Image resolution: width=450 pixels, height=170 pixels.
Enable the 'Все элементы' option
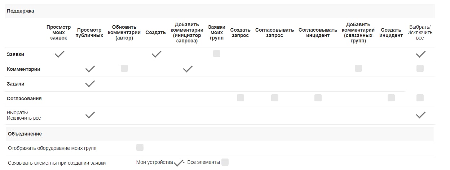click(225, 162)
